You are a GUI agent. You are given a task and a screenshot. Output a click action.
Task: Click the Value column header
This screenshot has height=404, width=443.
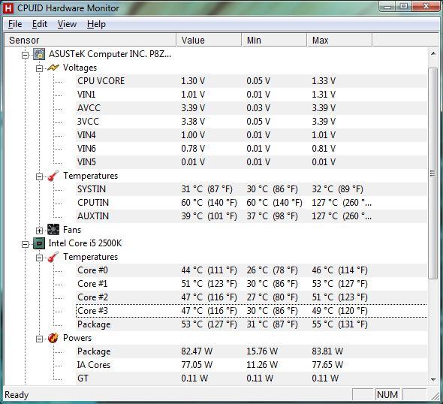point(209,40)
